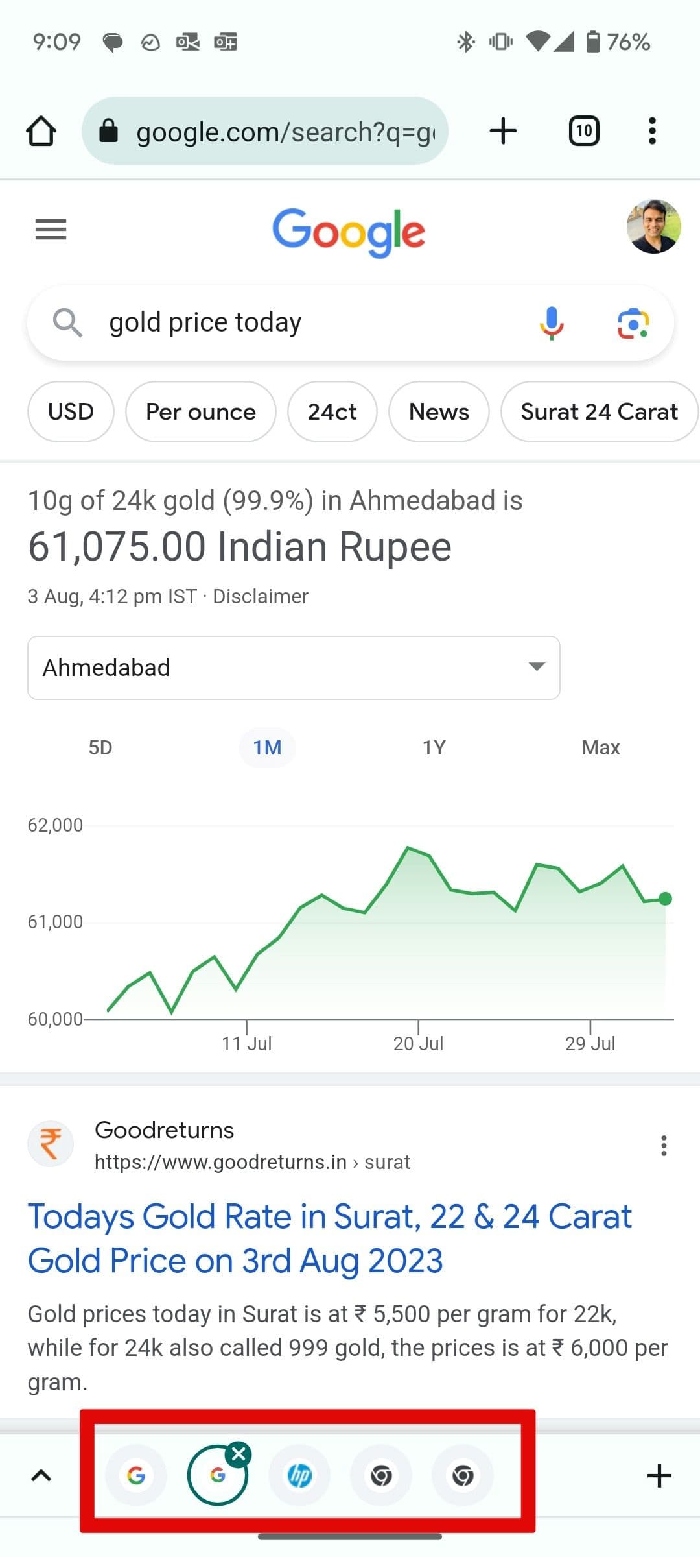This screenshot has height=1557, width=700.
Task: Tap the gold price today search field
Action: click(311, 322)
